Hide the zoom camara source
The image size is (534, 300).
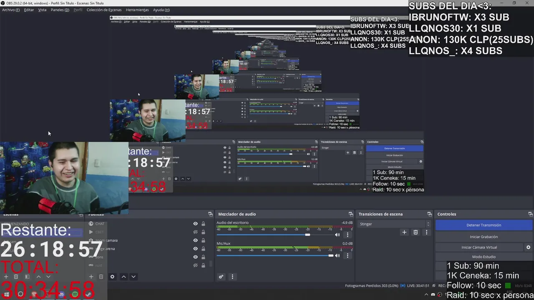click(x=195, y=240)
